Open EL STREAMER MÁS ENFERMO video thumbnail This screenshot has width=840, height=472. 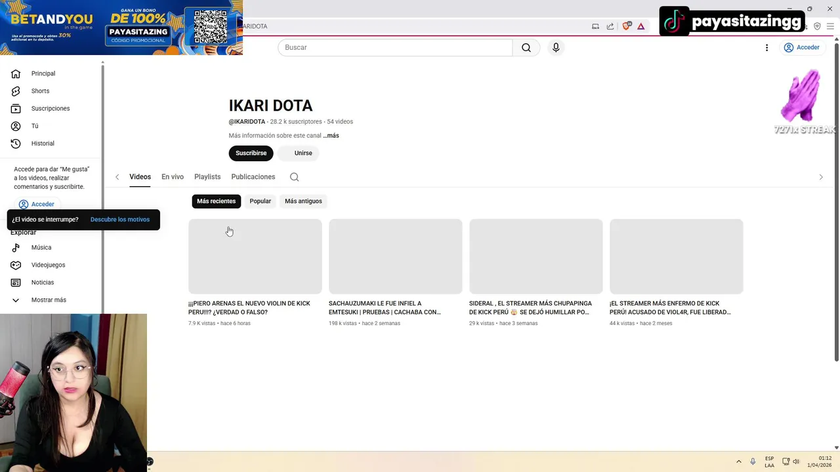pos(677,256)
